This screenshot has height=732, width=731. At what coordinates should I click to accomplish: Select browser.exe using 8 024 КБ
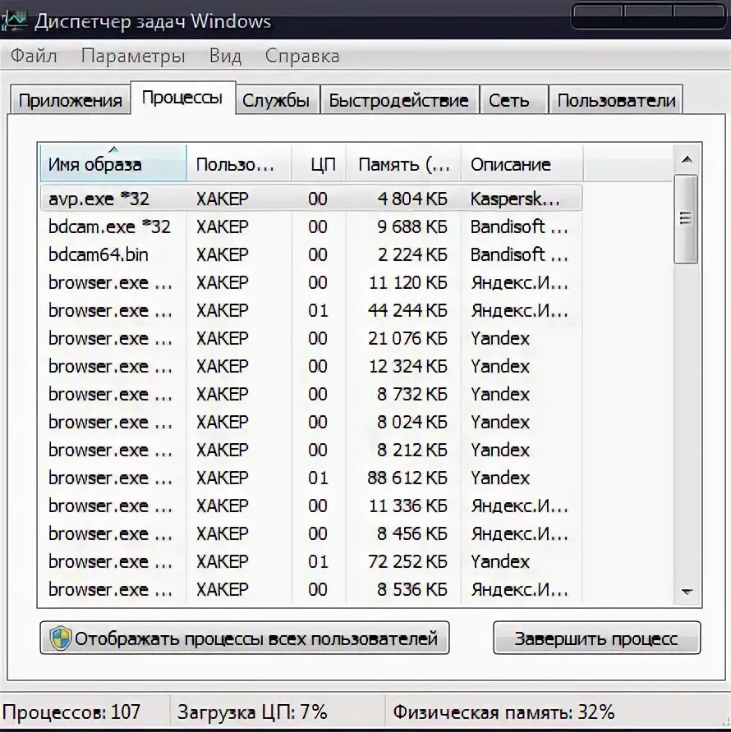coord(310,422)
